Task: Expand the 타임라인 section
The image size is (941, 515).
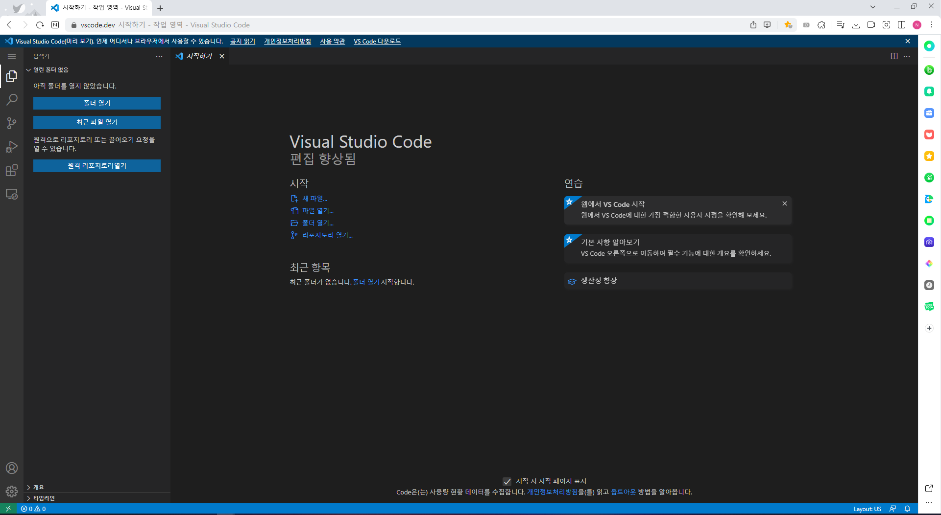Action: (x=97, y=498)
